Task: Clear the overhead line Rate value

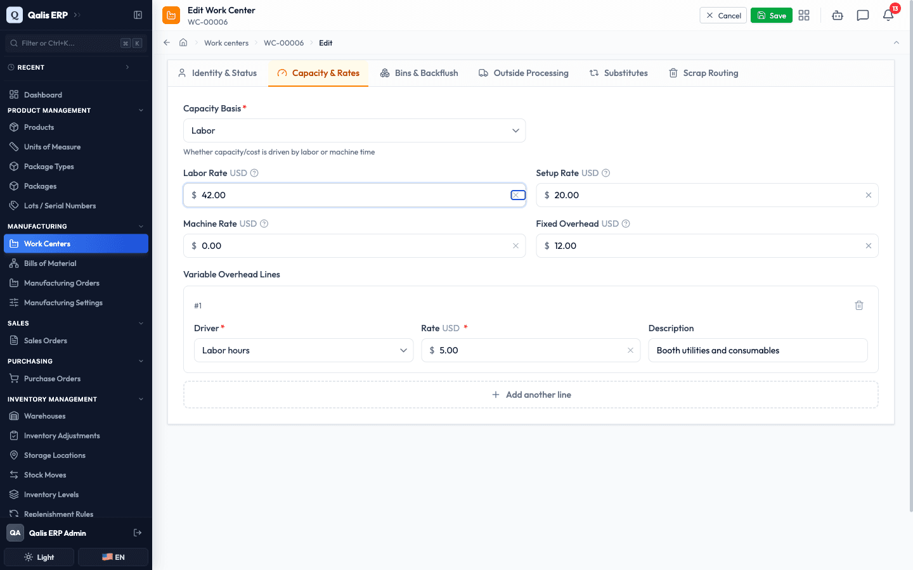Action: [x=630, y=350]
